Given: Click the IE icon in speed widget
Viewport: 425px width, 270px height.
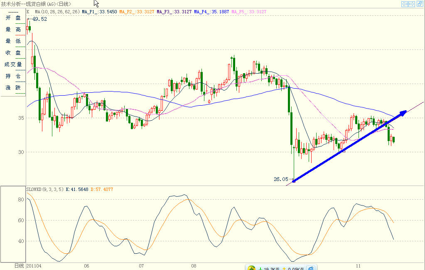Looking at the screenshot, I should 311,268.
